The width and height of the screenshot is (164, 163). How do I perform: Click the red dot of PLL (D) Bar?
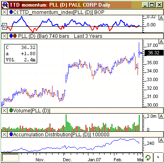click(14, 36)
